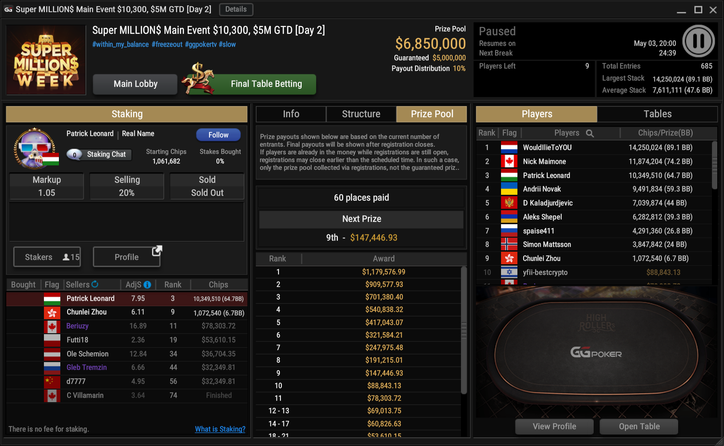Select the Info tab
Screen dimensions: 724x446
(x=291, y=114)
